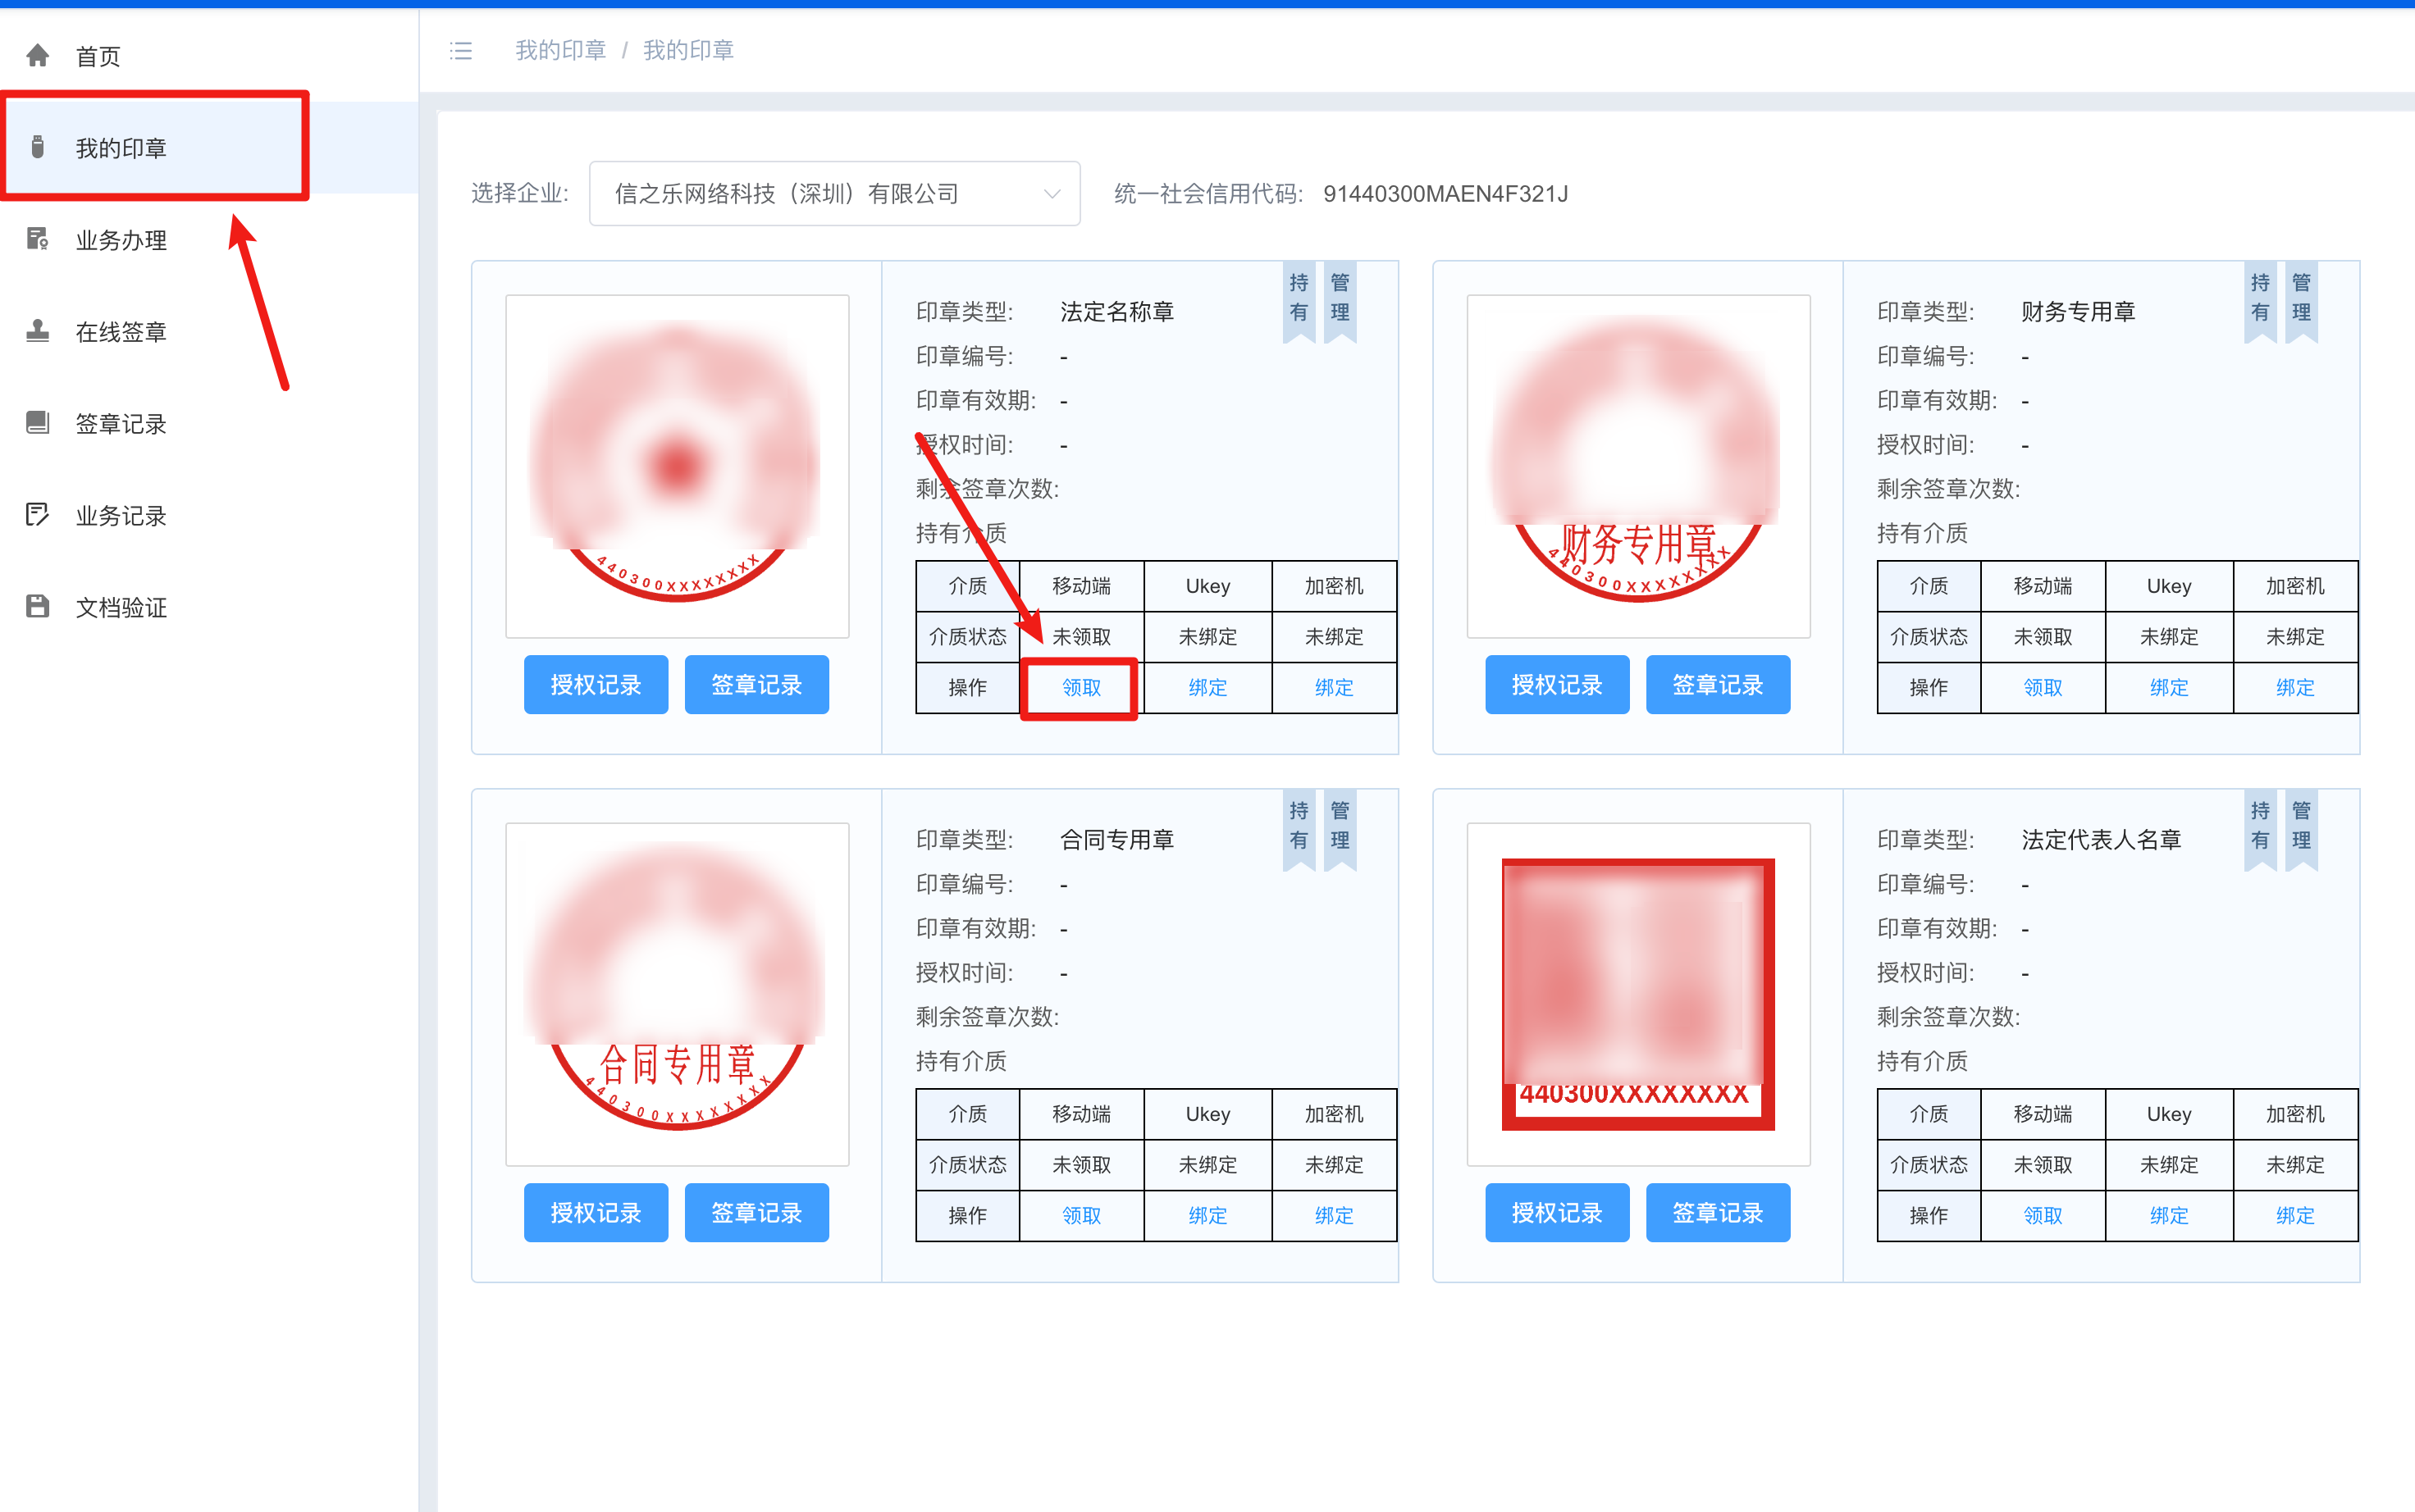
Task: Click the 管理 ribbon tag on 法定名称章
Action: coord(1340,300)
